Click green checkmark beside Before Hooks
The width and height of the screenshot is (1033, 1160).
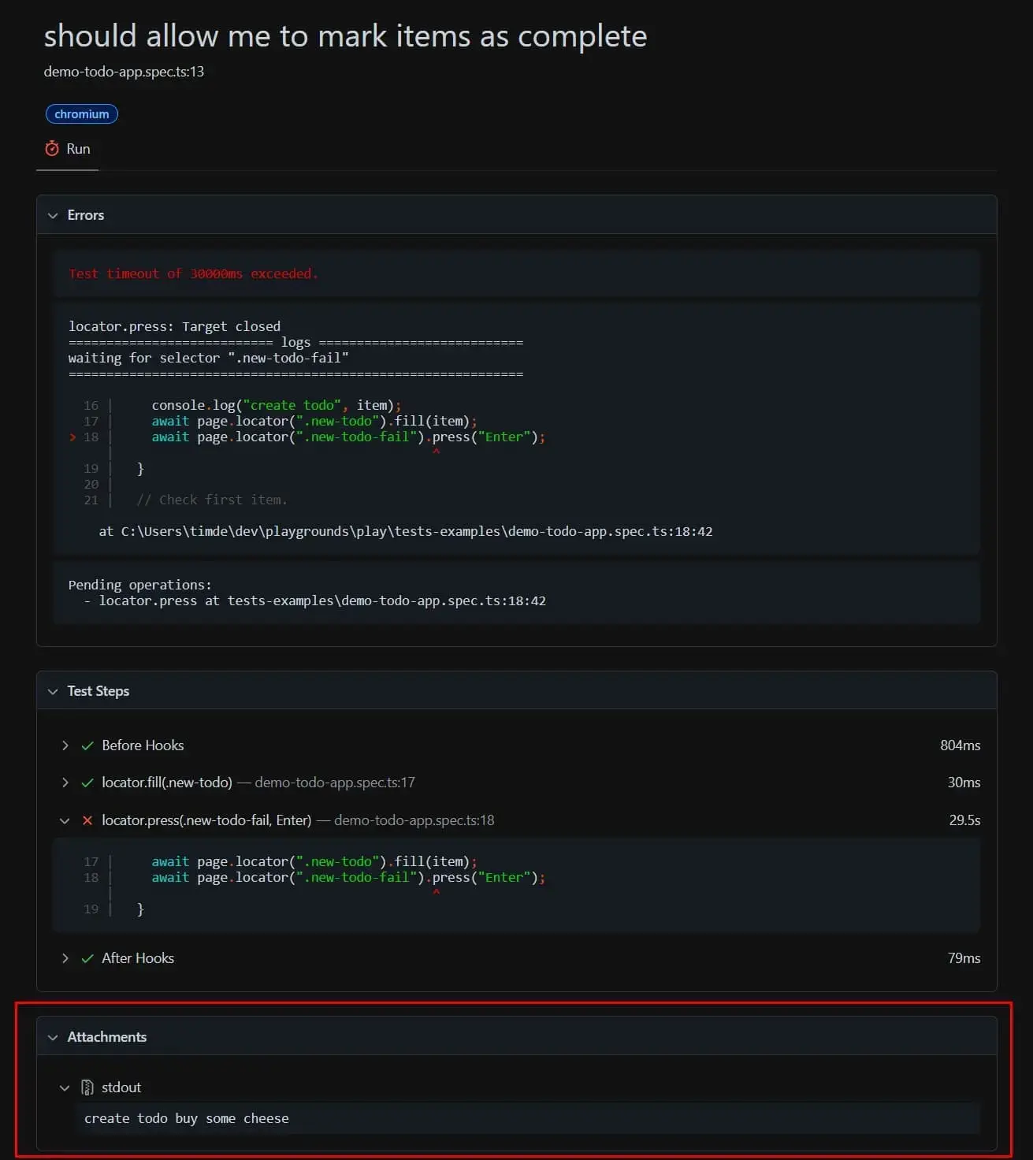[87, 745]
